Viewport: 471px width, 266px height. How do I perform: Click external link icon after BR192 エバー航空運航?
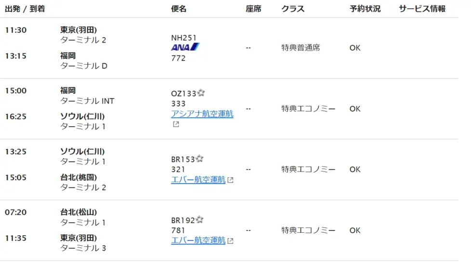[230, 241]
